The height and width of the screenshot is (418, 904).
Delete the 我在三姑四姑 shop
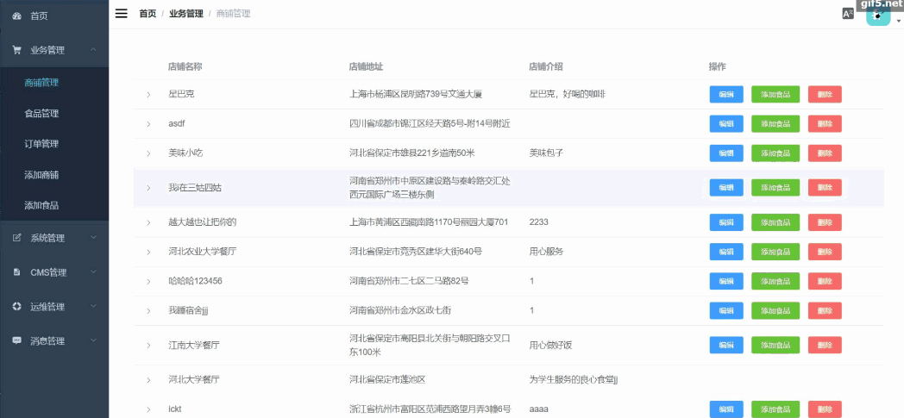point(825,188)
